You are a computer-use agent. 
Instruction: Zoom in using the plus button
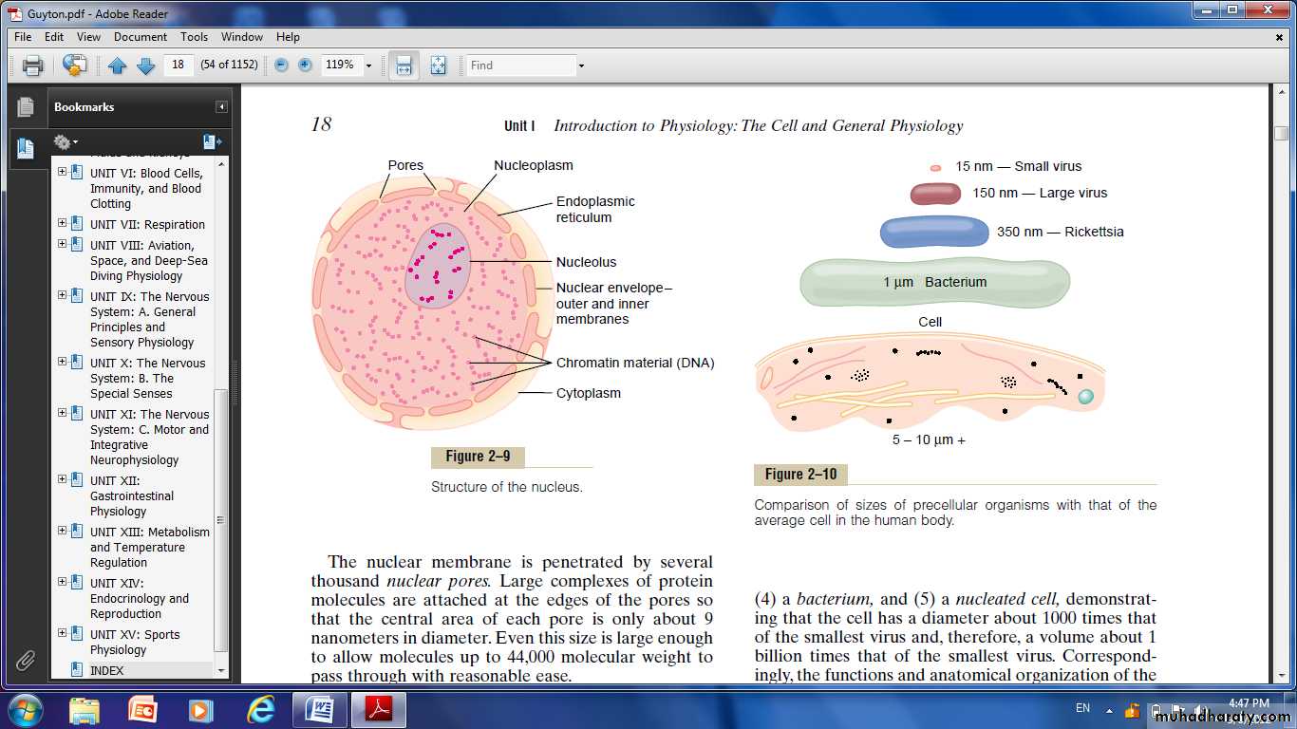pyautogui.click(x=305, y=65)
